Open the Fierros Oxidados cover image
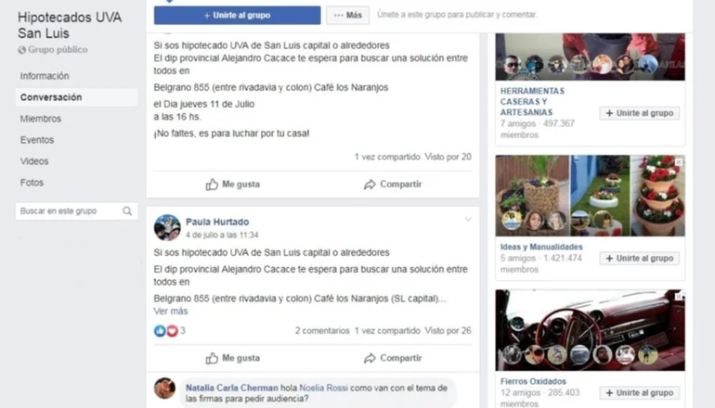Image resolution: width=715 pixels, height=408 pixels. pos(590,330)
